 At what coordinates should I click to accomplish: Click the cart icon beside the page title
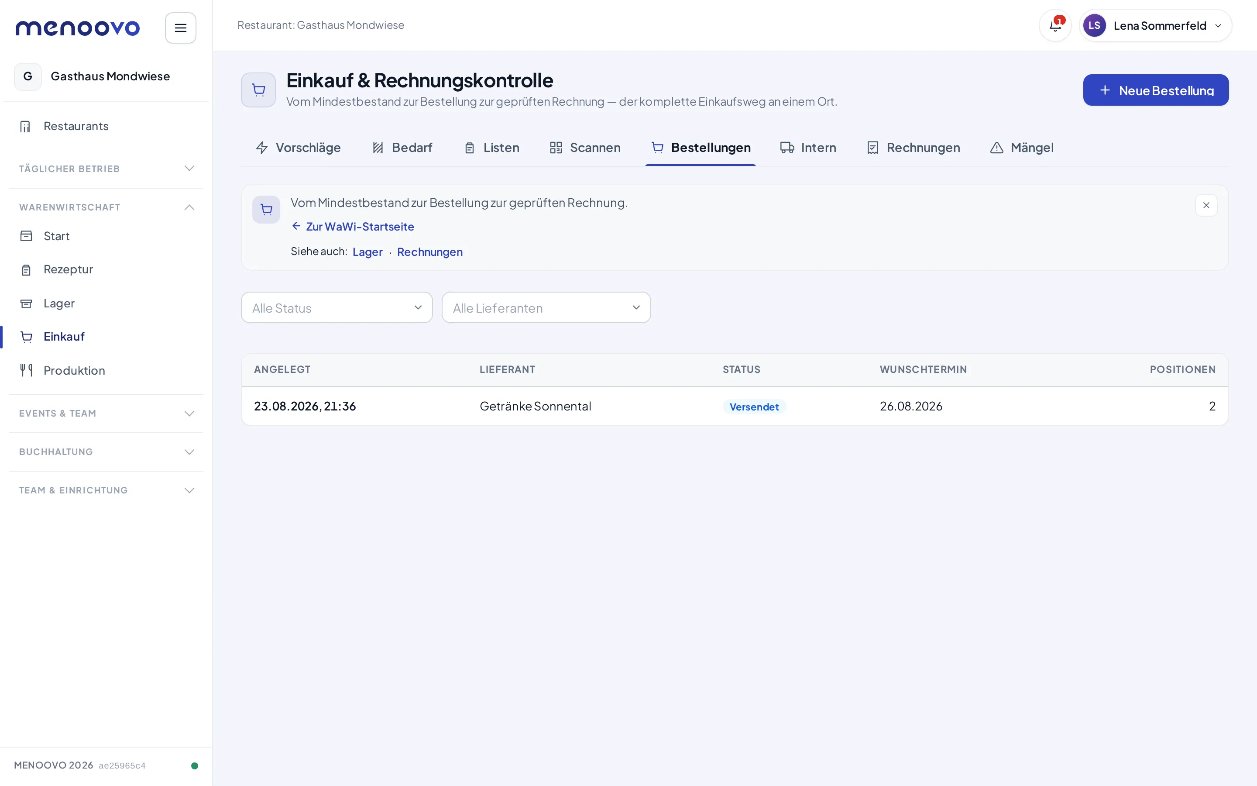tap(258, 90)
